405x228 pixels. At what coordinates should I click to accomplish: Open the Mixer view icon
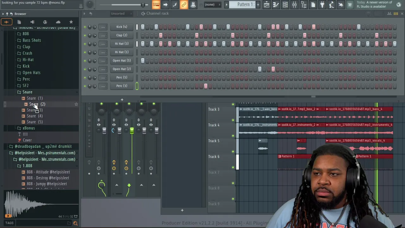point(294,4)
